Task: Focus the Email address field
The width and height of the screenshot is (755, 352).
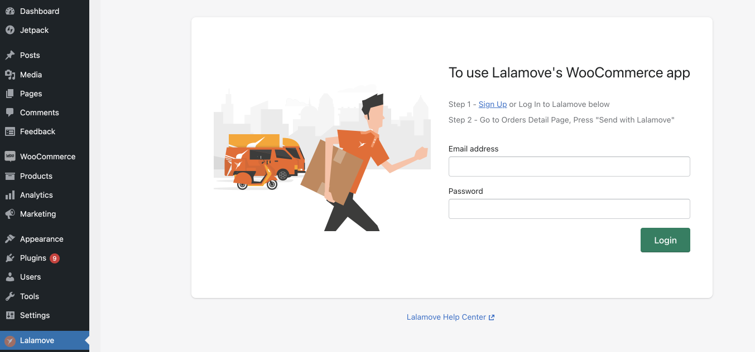Action: click(x=569, y=167)
